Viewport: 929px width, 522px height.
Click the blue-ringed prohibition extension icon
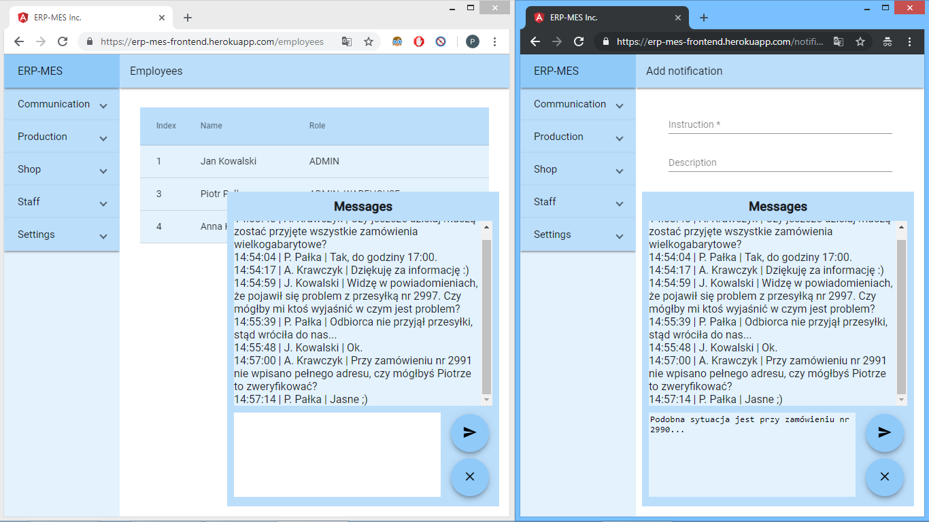point(441,41)
